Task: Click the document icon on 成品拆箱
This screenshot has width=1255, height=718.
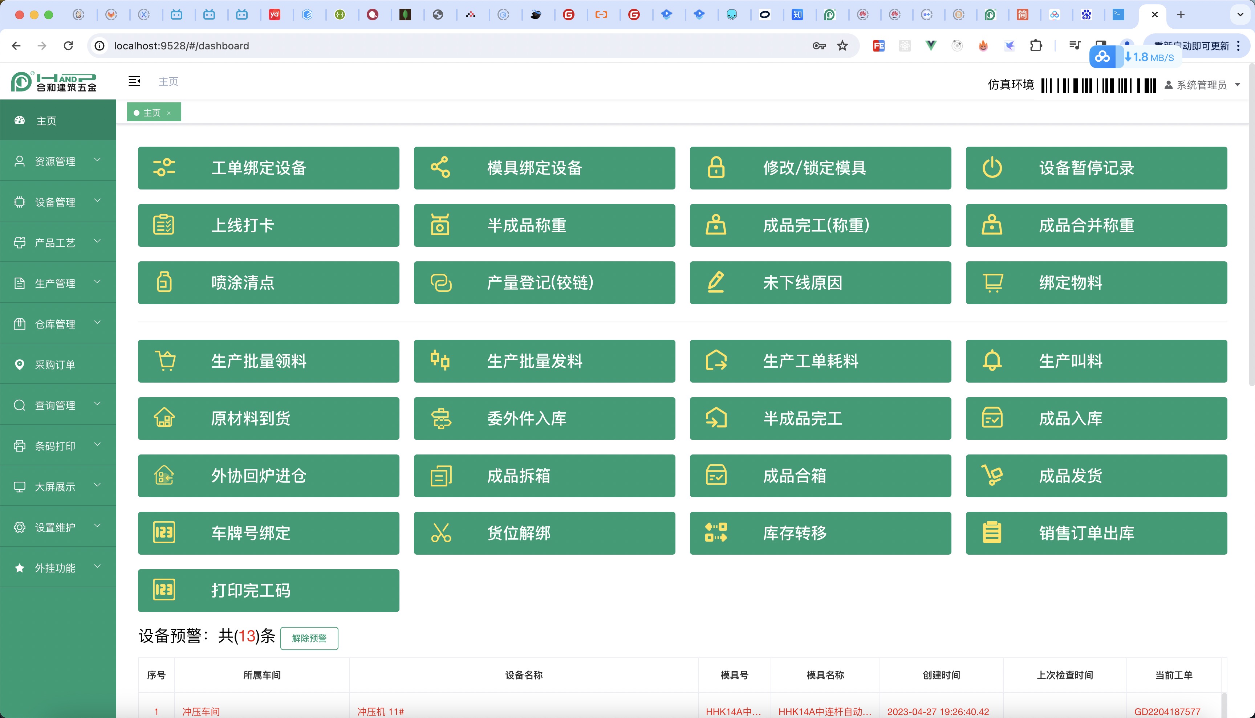Action: [440, 476]
